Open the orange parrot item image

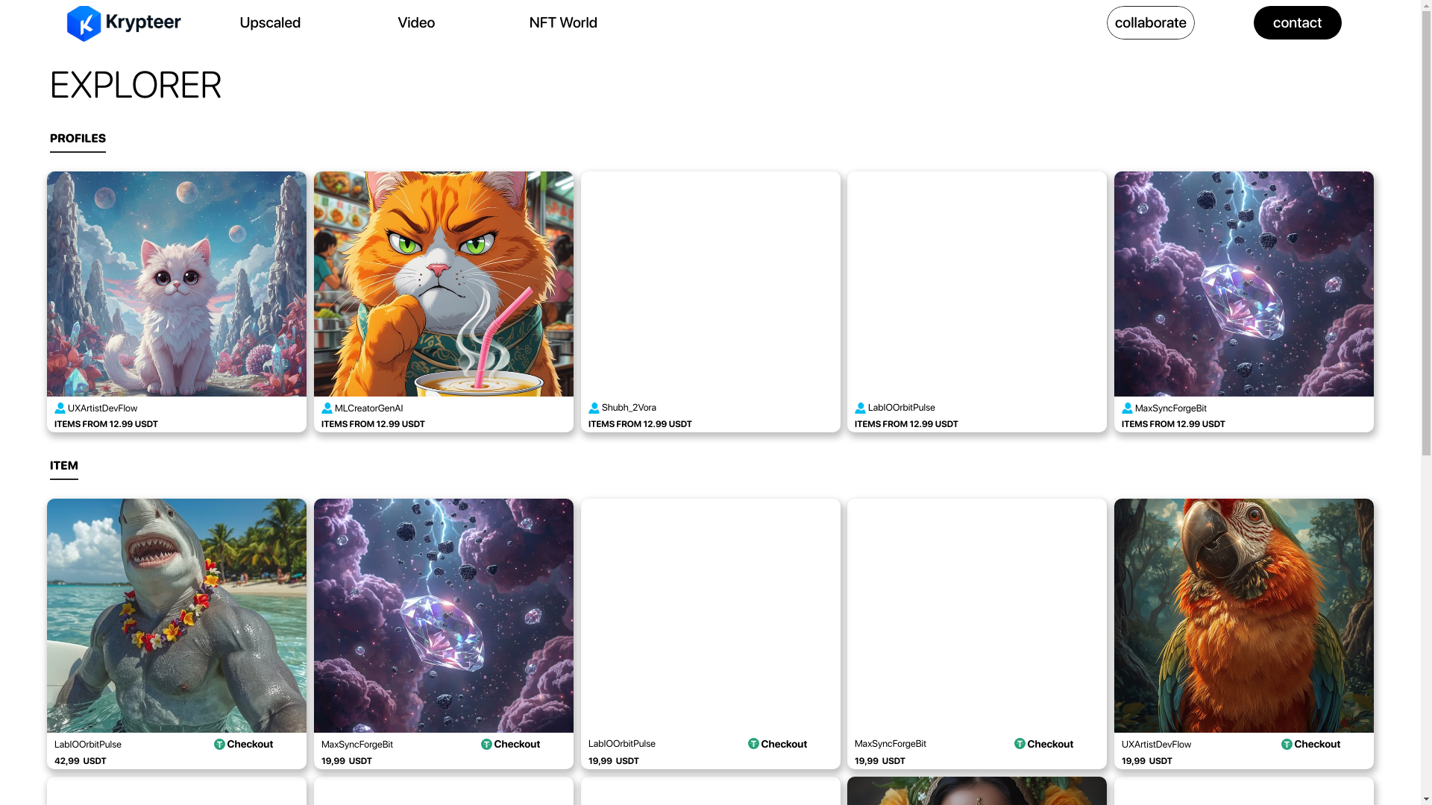pyautogui.click(x=1244, y=616)
